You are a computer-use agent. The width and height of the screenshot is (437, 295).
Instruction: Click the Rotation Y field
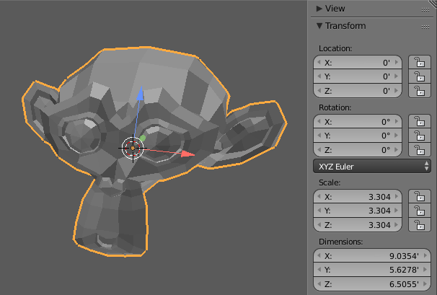pyautogui.click(x=358, y=136)
